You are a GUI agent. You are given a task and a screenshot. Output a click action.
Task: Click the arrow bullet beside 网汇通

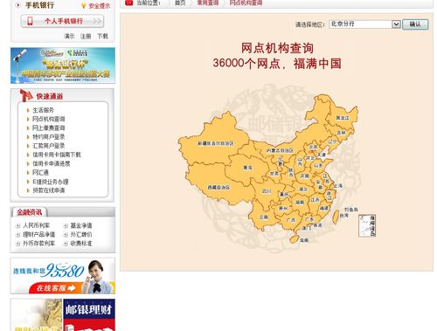28,173
